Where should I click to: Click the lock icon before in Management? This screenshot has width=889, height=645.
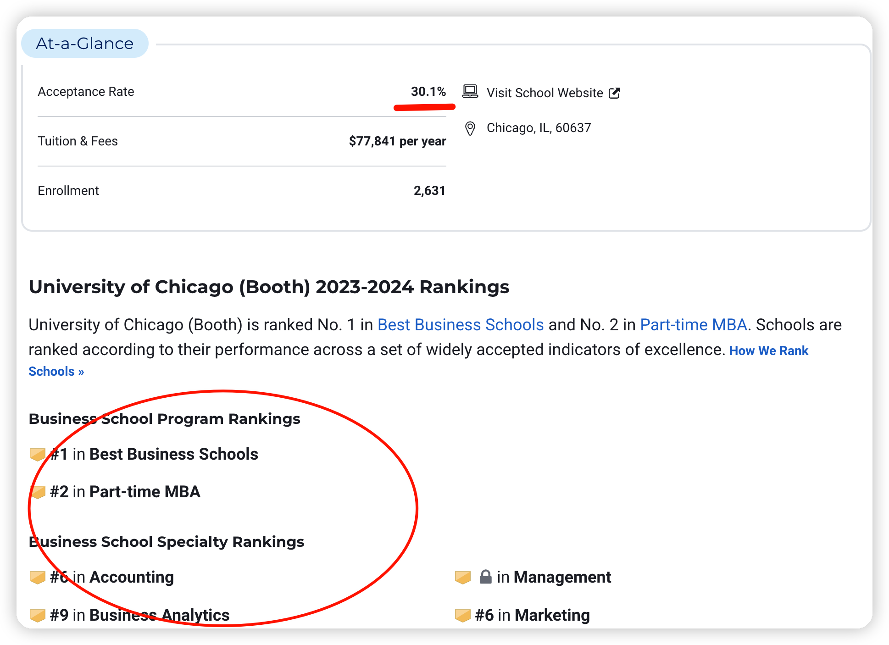[x=485, y=577]
